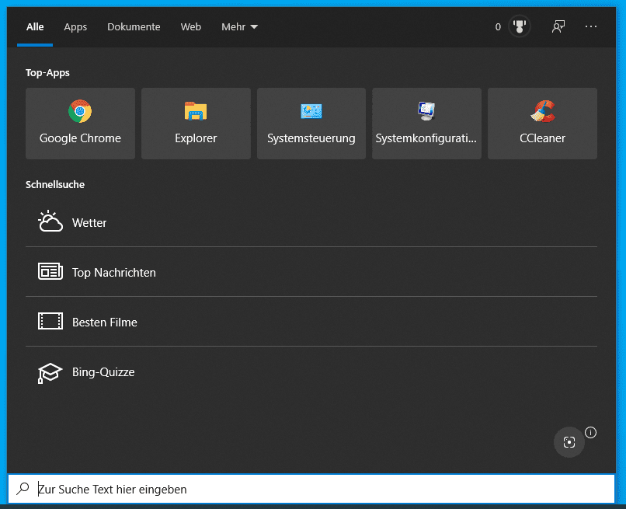Open the Wetter quick search
Viewport: 626px width, 509px height.
point(311,222)
